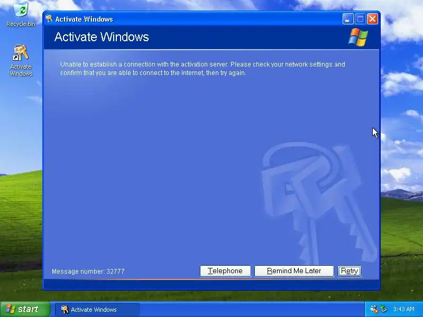Click the Safely Remove Hardware tray icon
The image size is (423, 317).
384,309
